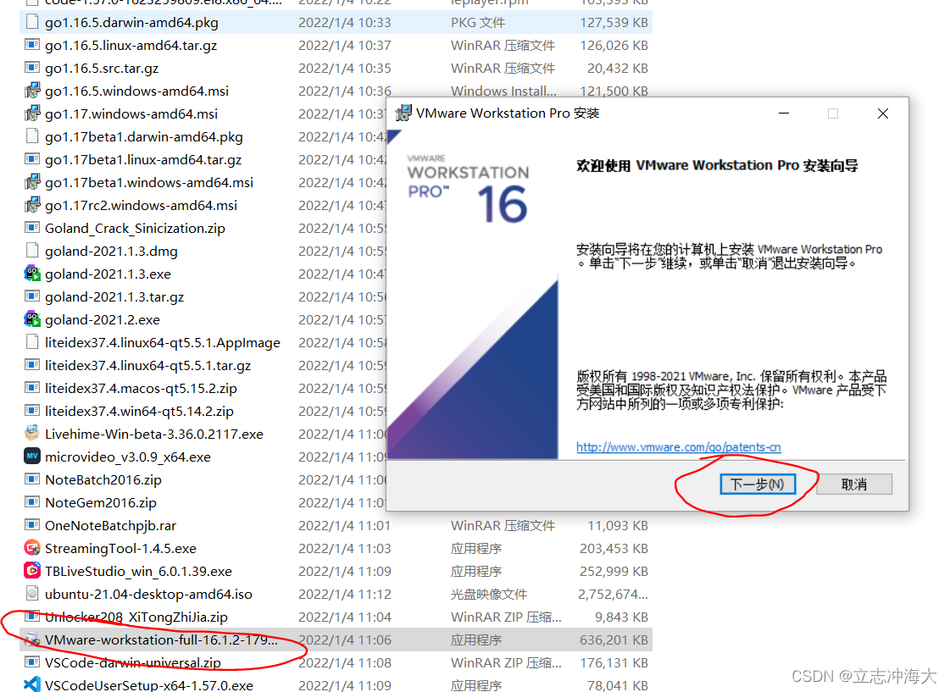Click file name microvideo_v3.0.9_x64.exe
Viewport: 950px width, 692px height.
pos(128,457)
